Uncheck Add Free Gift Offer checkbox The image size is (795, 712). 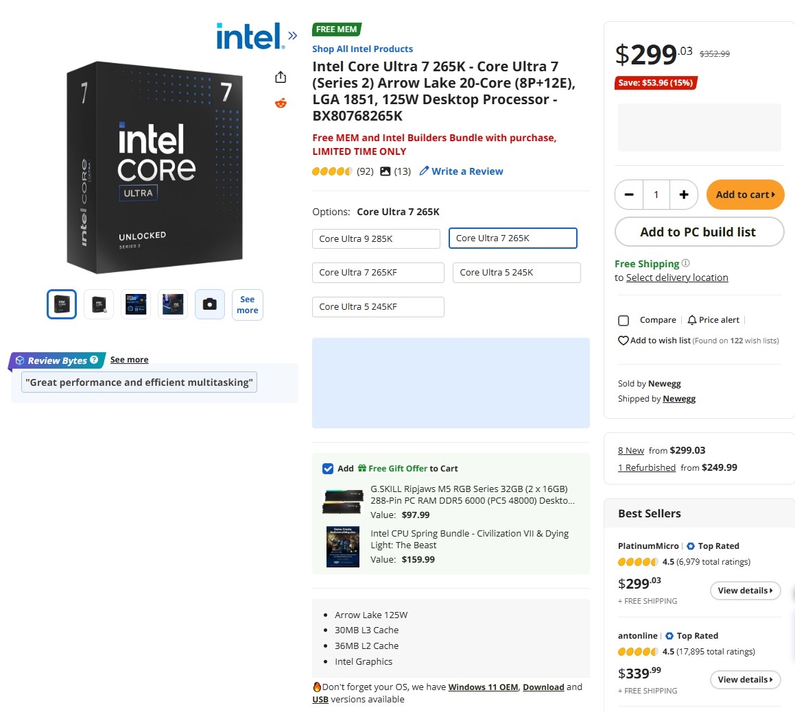[x=328, y=469]
